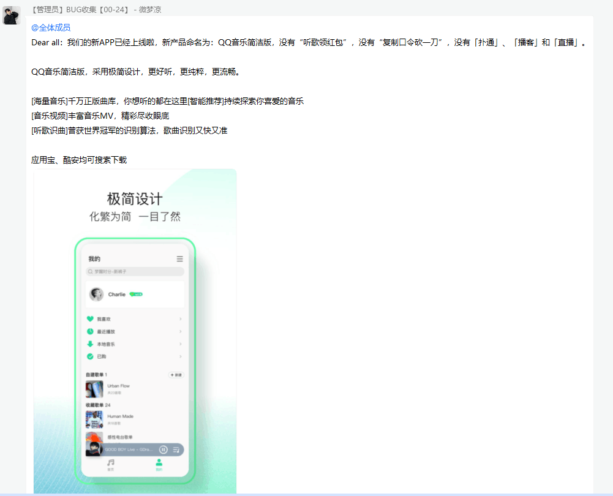This screenshot has width=613, height=496.
Task: Click the message sender's avatar
Action: point(11,14)
